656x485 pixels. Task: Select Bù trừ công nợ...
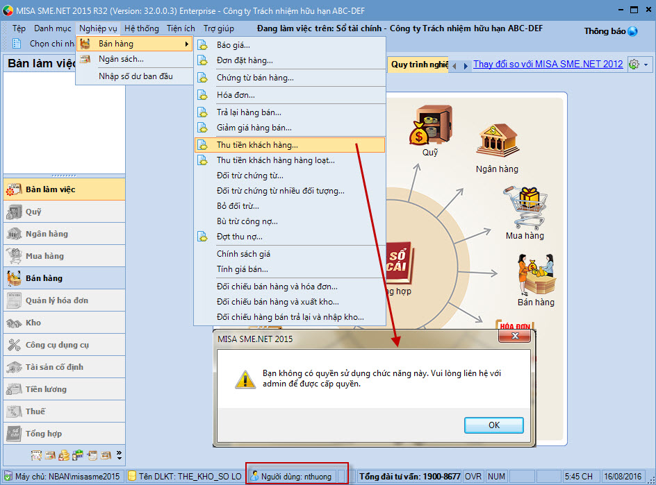[290, 221]
